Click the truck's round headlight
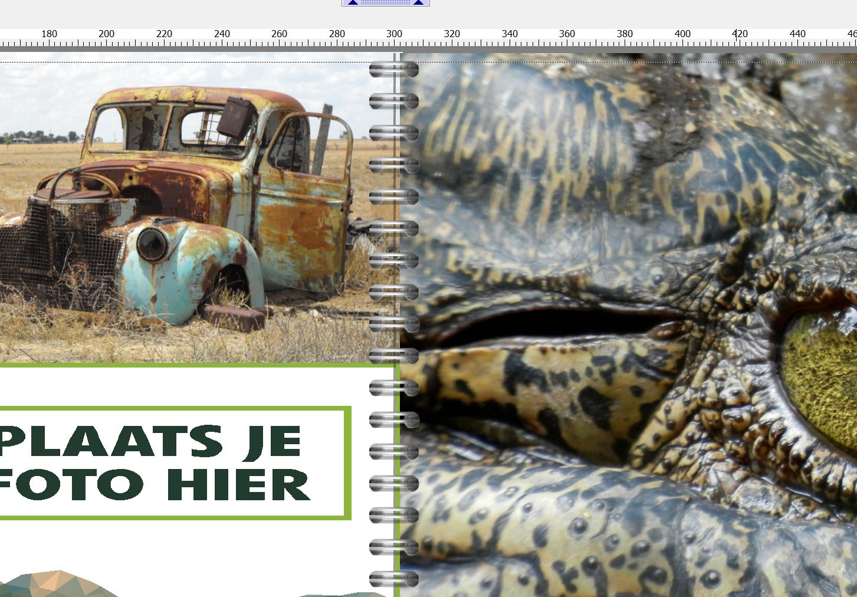The image size is (857, 597). click(x=152, y=244)
